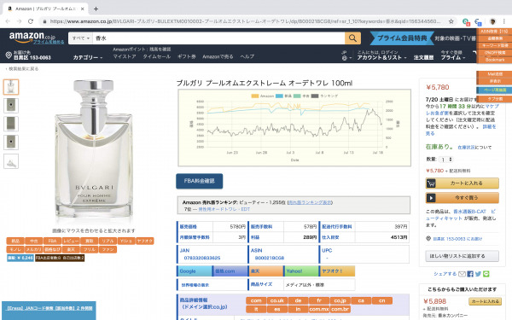Open the タイムセール navigation item
This screenshot has width=512, height=320.
point(157,56)
